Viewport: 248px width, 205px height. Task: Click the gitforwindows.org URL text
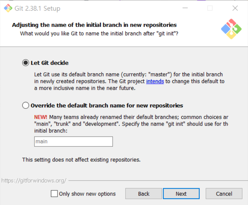(x=34, y=180)
